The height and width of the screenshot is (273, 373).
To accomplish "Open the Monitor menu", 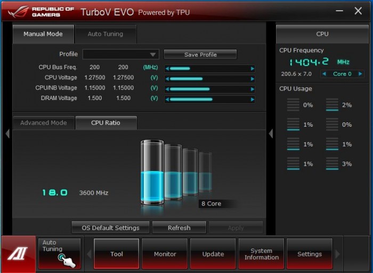I will [165, 254].
